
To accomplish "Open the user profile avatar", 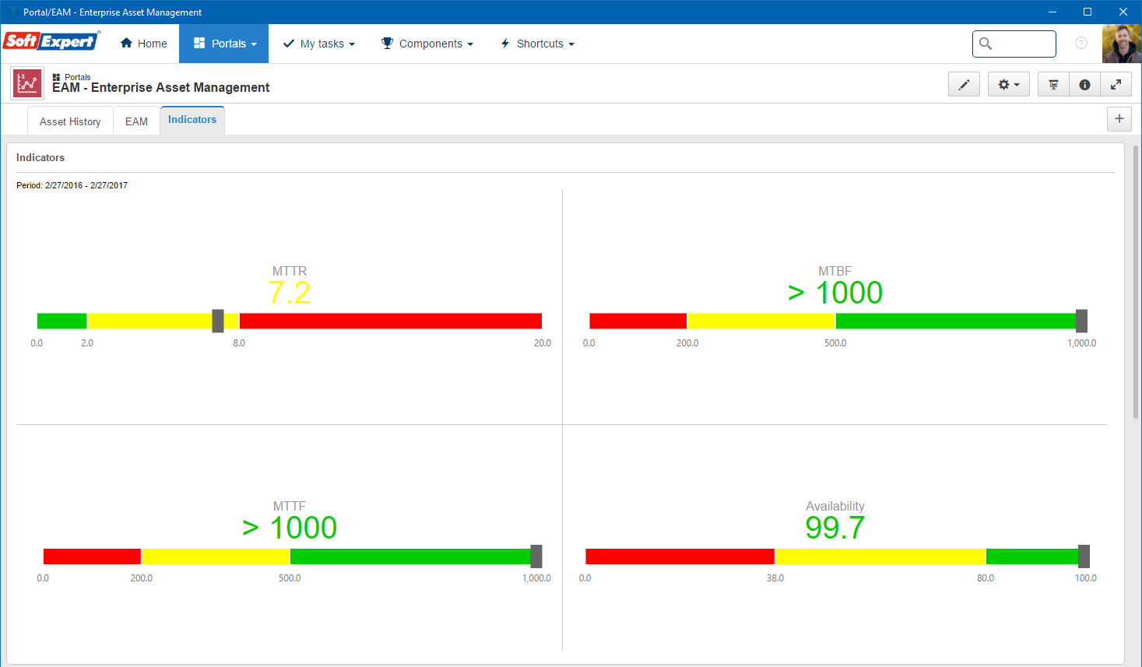I will click(1122, 44).
